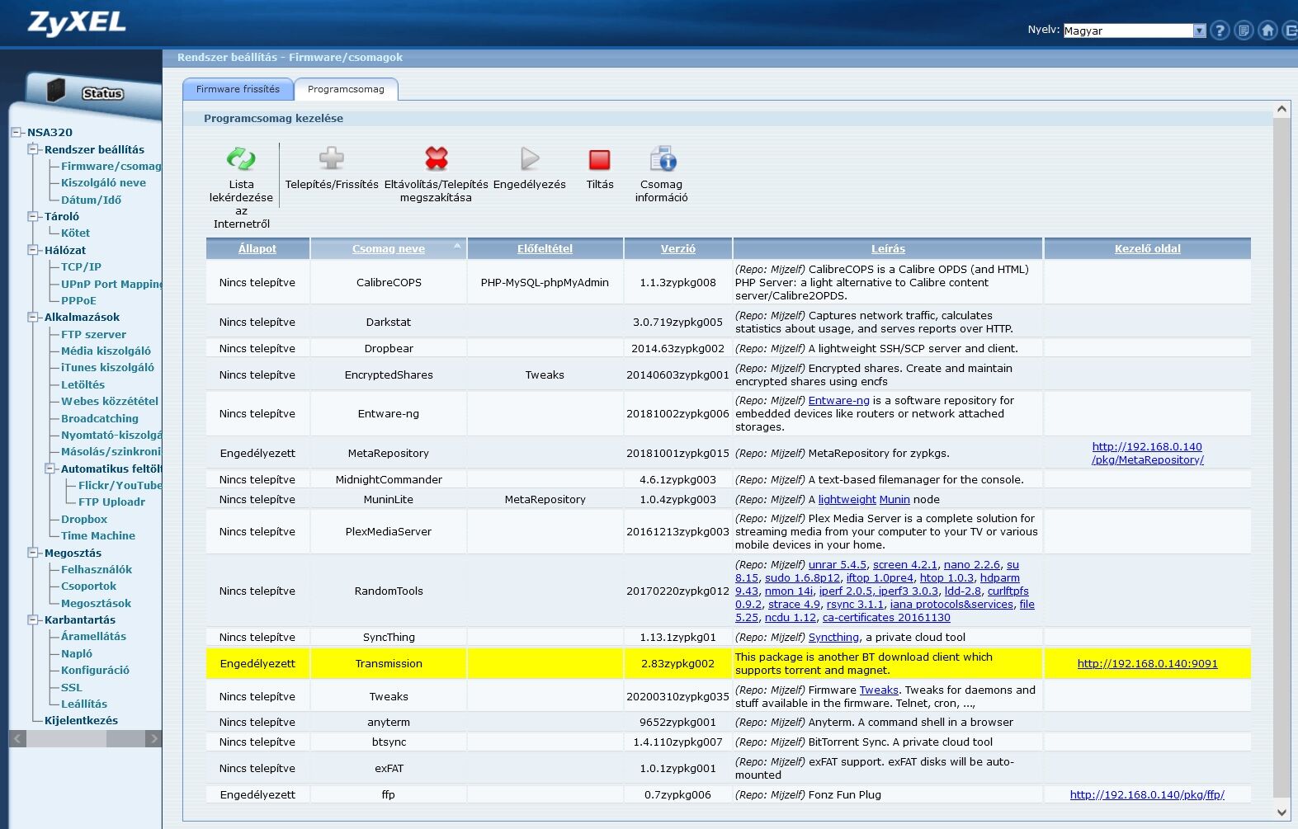
Task: Collapse the Alkalmazások tree node
Action: [33, 317]
